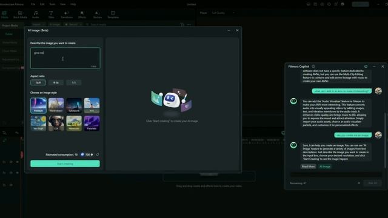Click the Copilot bot avatar on last reply

pos(293,145)
